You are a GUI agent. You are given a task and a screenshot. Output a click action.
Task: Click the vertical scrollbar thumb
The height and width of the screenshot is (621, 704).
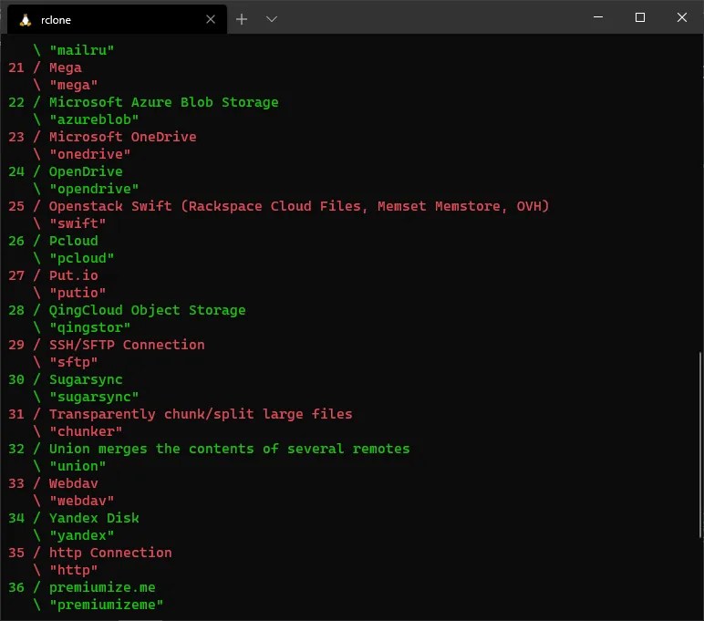[700, 444]
